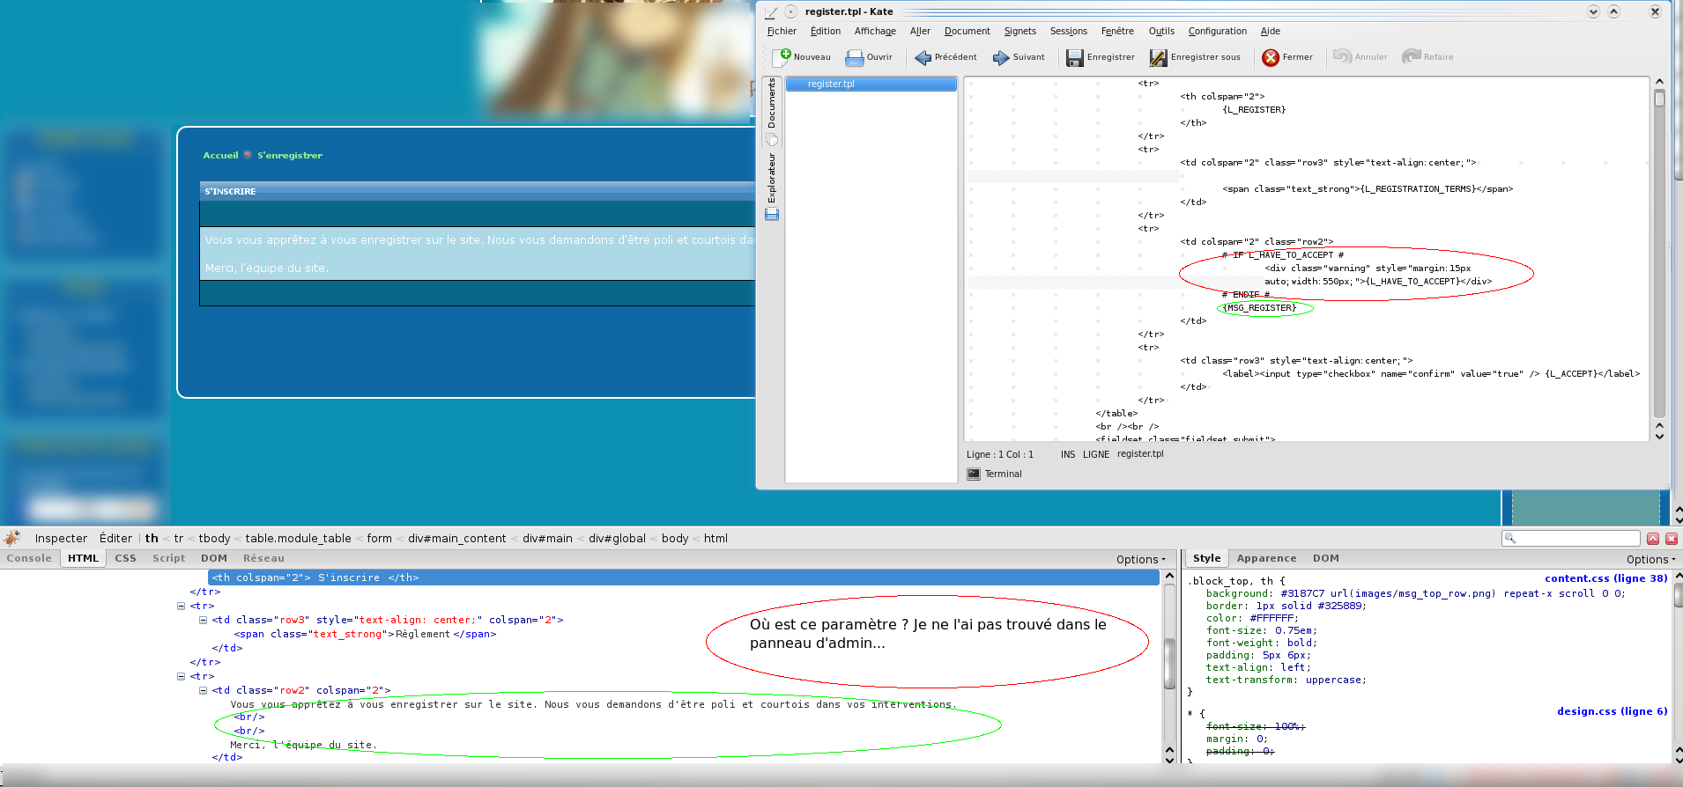Click the Enregistrer sous toolbar icon
Screen dimensions: 1683x787
point(1158,57)
